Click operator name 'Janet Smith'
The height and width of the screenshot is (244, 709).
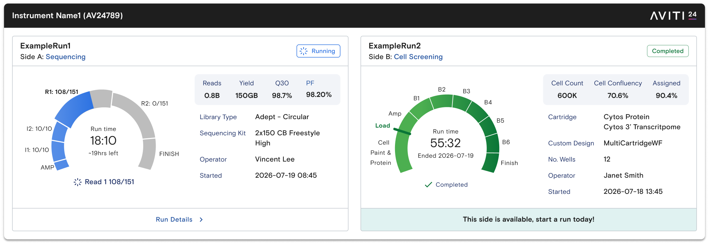coord(624,176)
